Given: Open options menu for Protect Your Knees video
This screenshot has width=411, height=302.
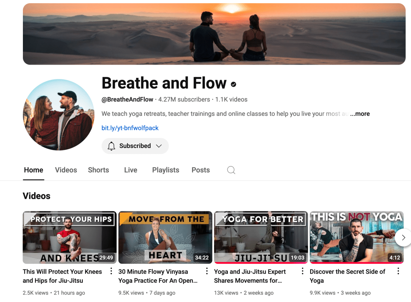Looking at the screenshot, I should pos(111,272).
